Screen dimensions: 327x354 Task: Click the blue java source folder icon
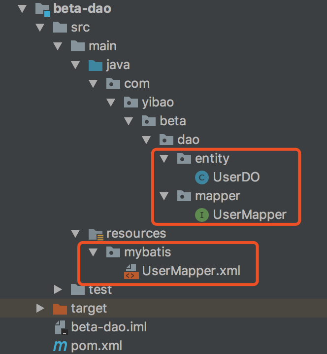pos(96,65)
